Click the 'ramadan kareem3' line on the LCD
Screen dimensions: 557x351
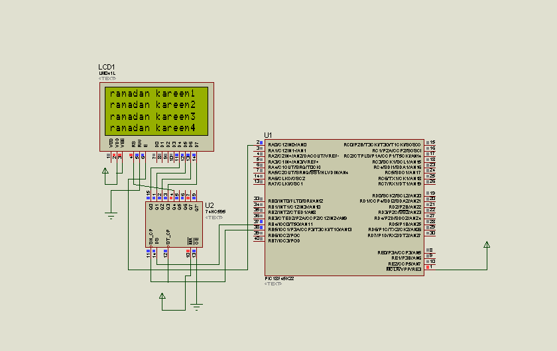[153, 117]
